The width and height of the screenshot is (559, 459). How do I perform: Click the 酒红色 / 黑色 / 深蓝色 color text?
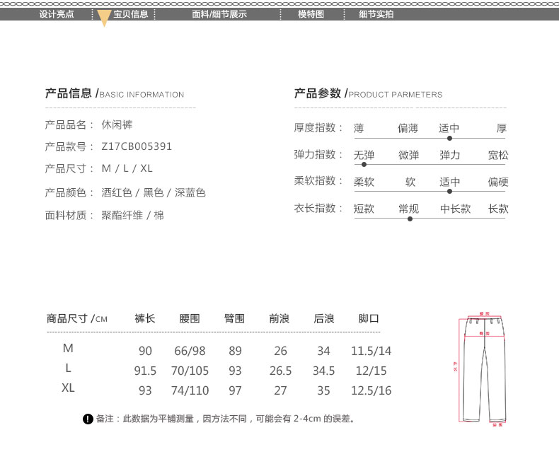point(154,192)
